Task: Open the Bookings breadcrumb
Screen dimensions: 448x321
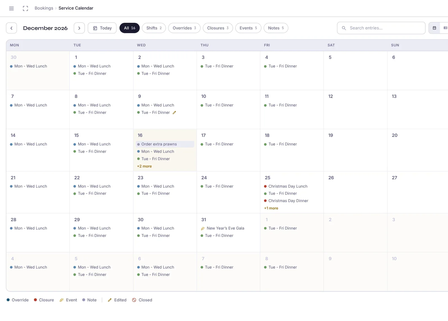Action: pos(44,8)
